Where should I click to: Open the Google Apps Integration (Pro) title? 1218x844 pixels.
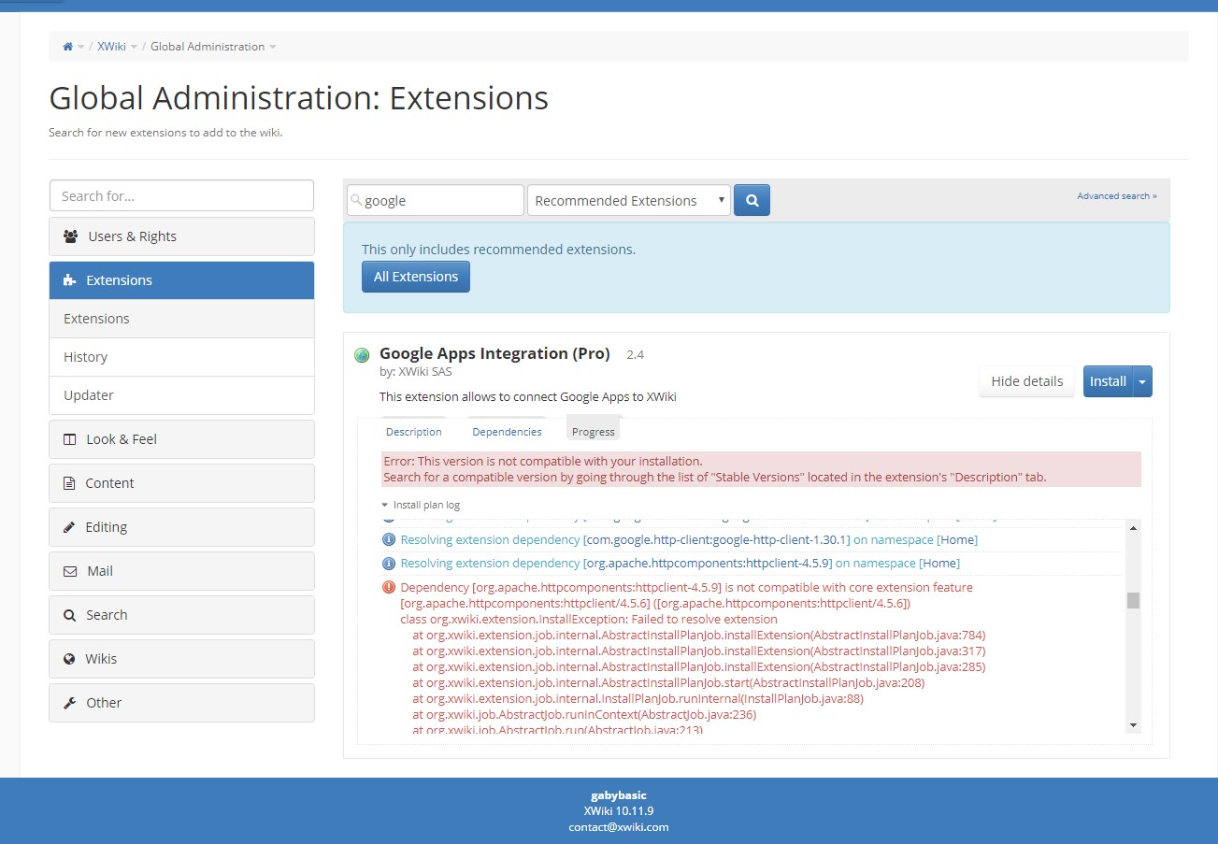[494, 353]
